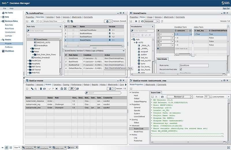This screenshot has width=231, height=150.
Task: Click the promote arrow button in BadCar toolbar
Action: coord(71,89)
